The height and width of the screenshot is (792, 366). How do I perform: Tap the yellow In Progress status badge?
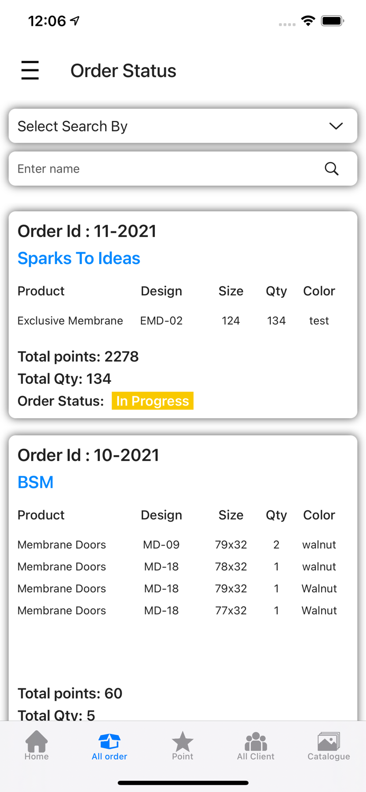pos(153,401)
